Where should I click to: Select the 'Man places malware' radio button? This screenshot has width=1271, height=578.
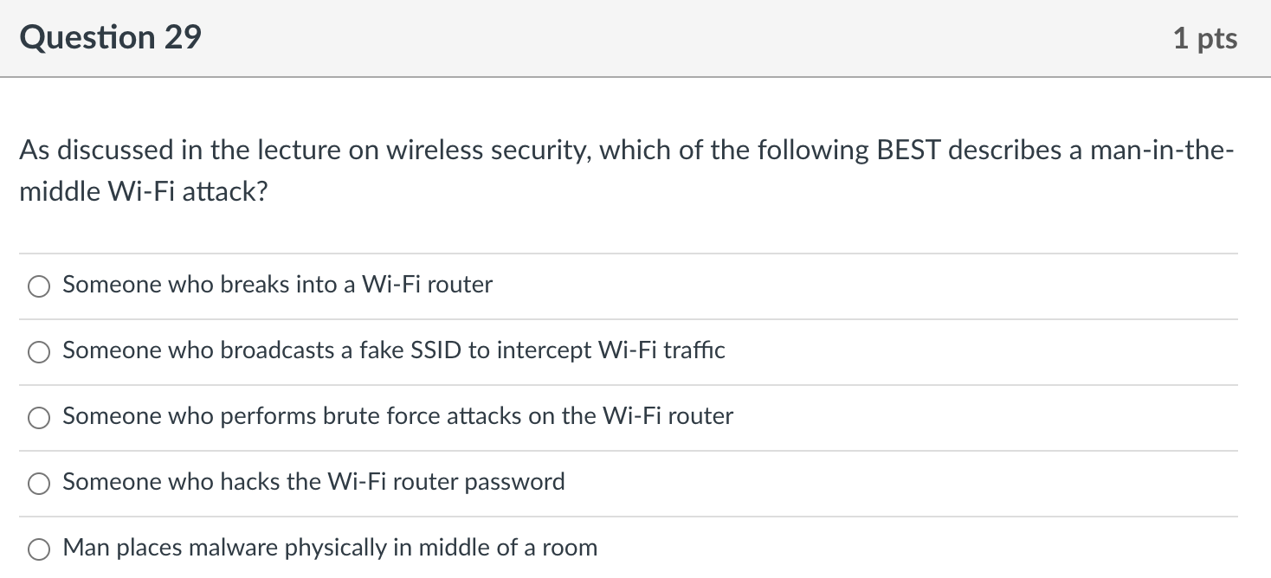coord(39,549)
